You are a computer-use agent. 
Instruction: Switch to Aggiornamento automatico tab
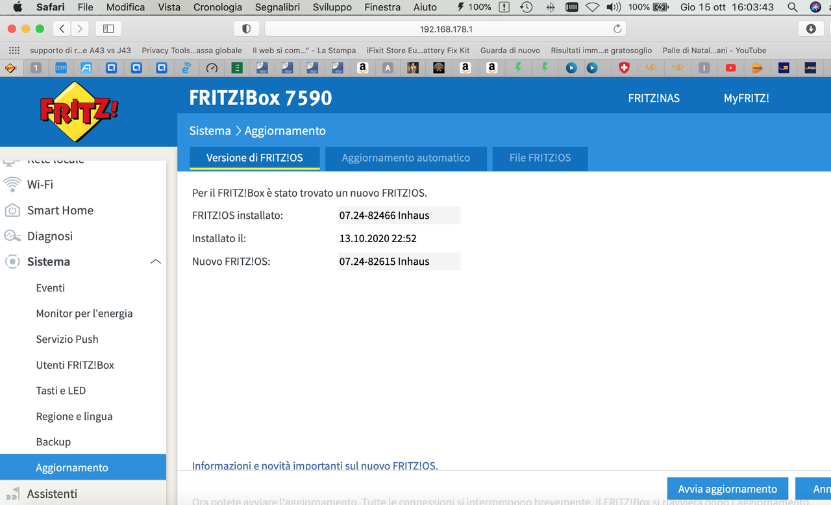406,158
